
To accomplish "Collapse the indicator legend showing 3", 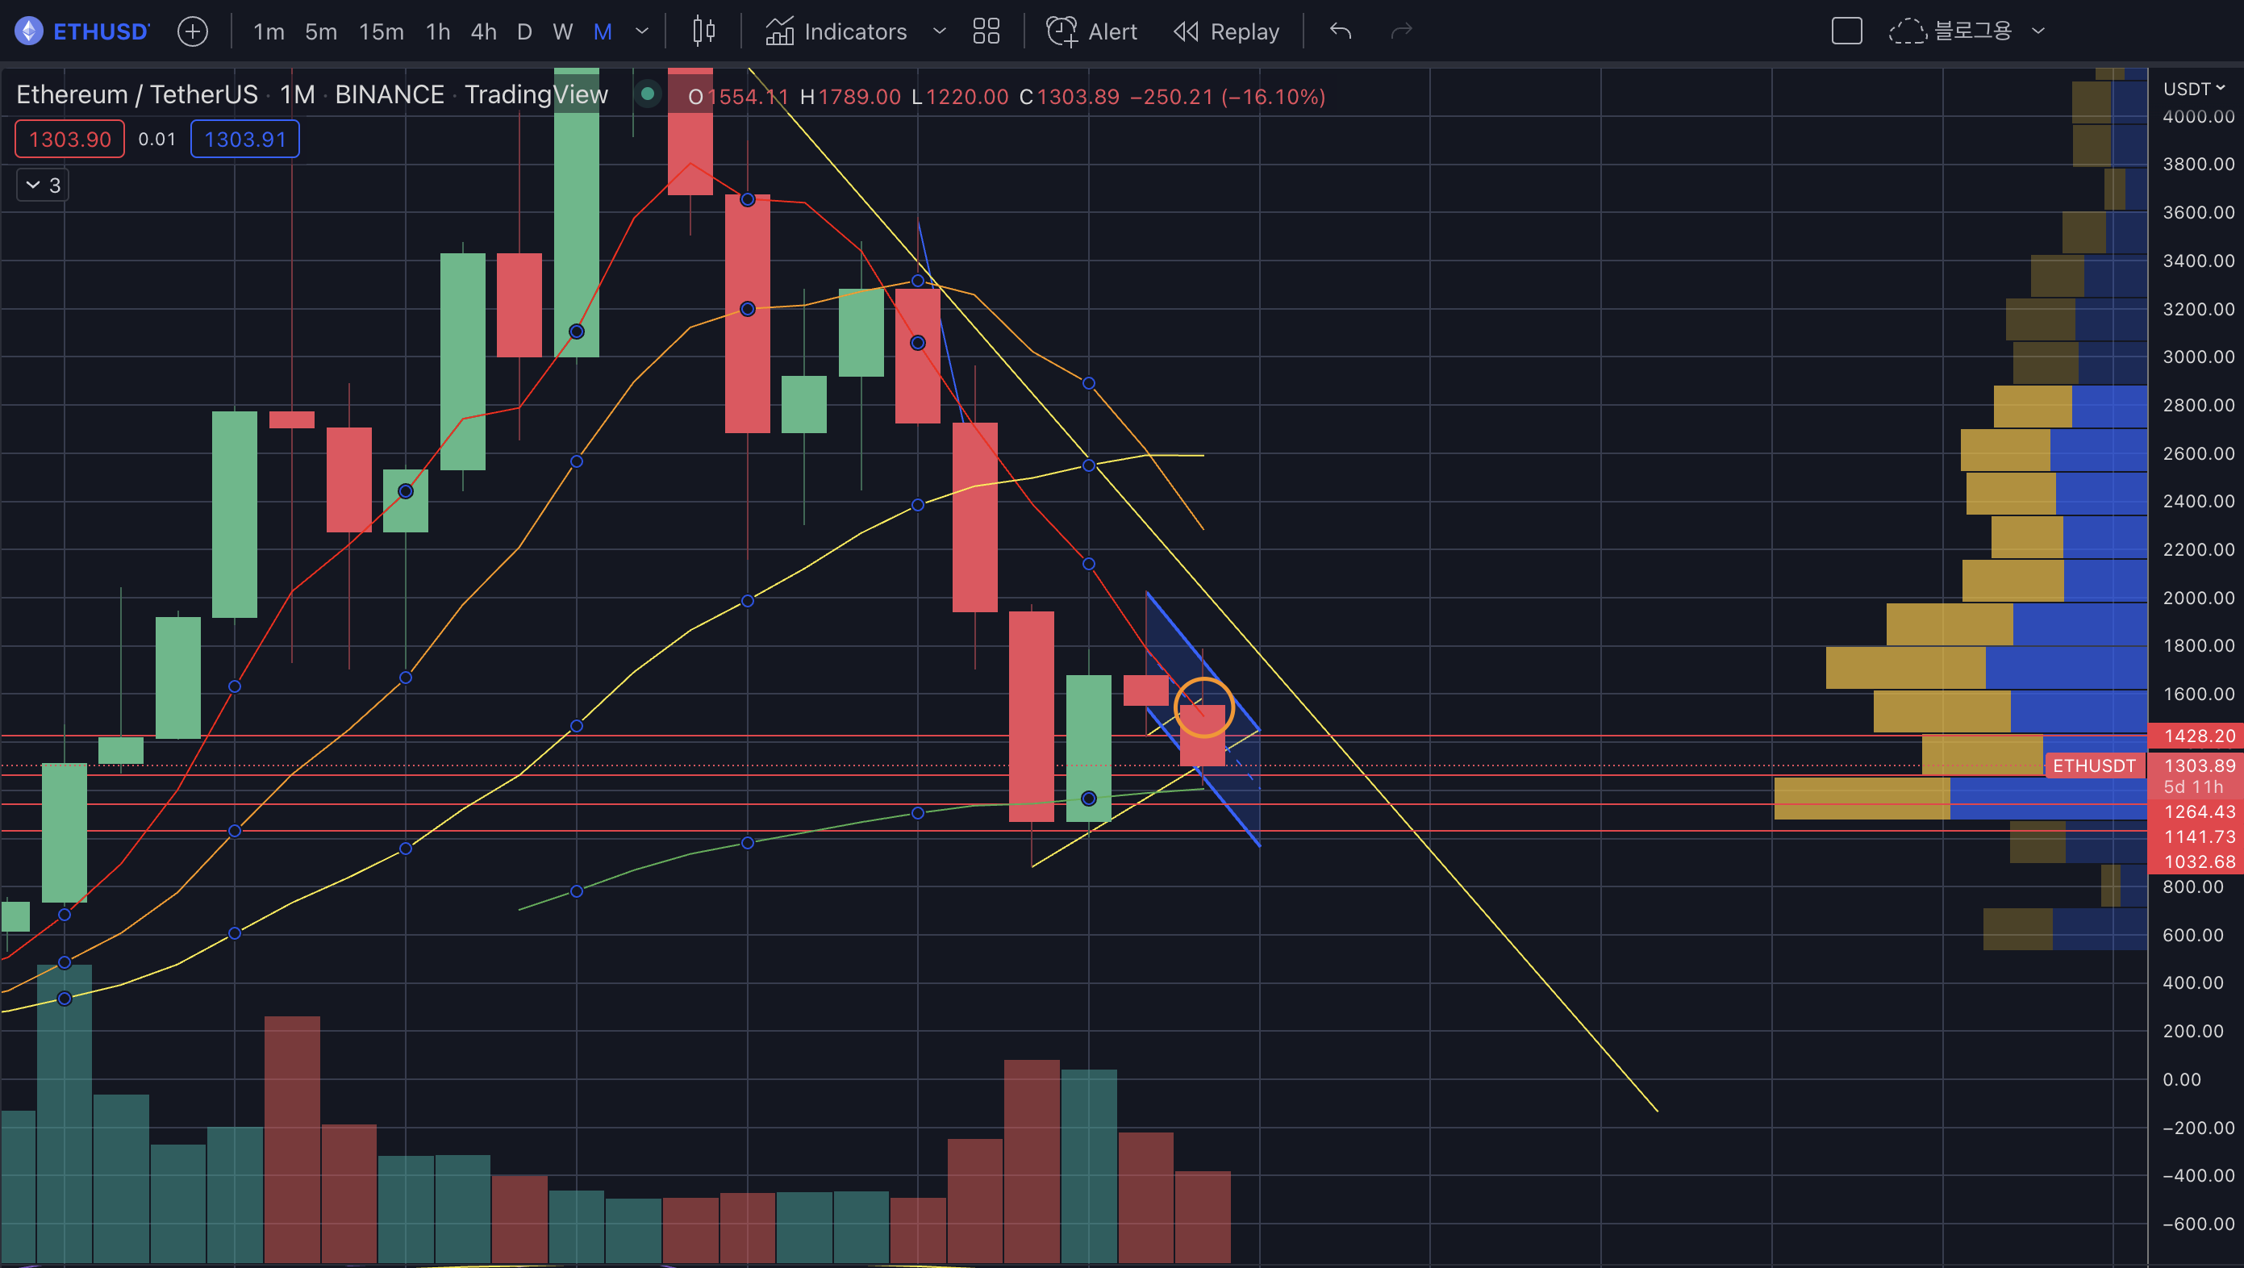I will (x=42, y=185).
